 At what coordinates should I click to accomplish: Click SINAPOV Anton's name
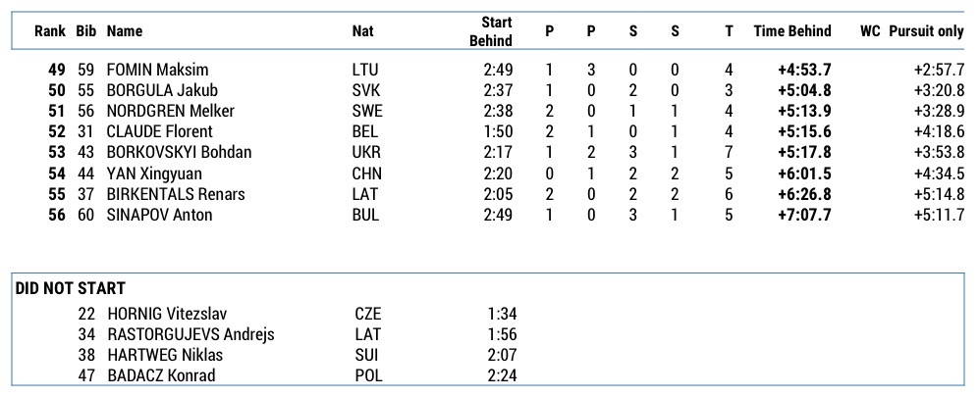click(x=159, y=215)
